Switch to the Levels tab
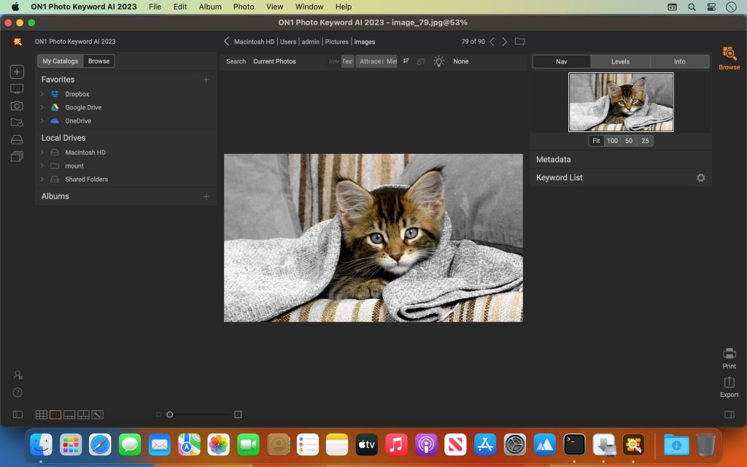The width and height of the screenshot is (747, 467). [x=619, y=61]
